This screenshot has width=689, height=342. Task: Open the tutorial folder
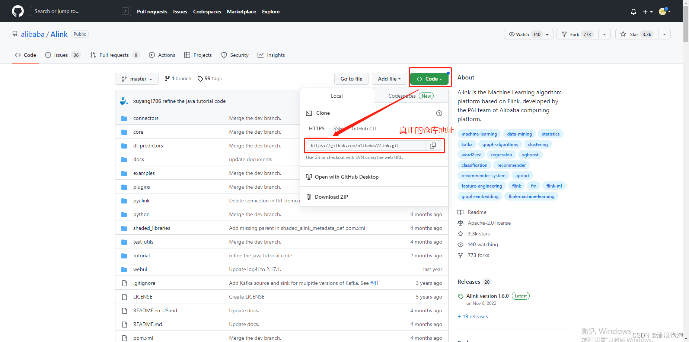coord(141,256)
